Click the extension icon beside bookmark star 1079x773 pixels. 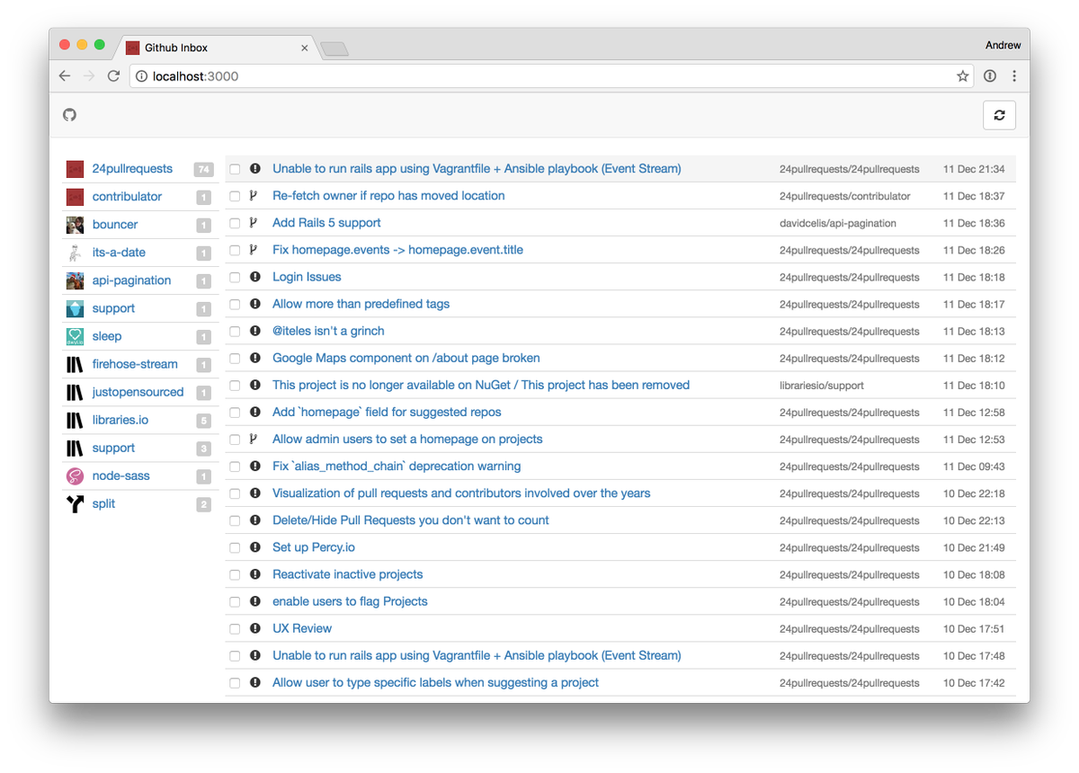990,76
